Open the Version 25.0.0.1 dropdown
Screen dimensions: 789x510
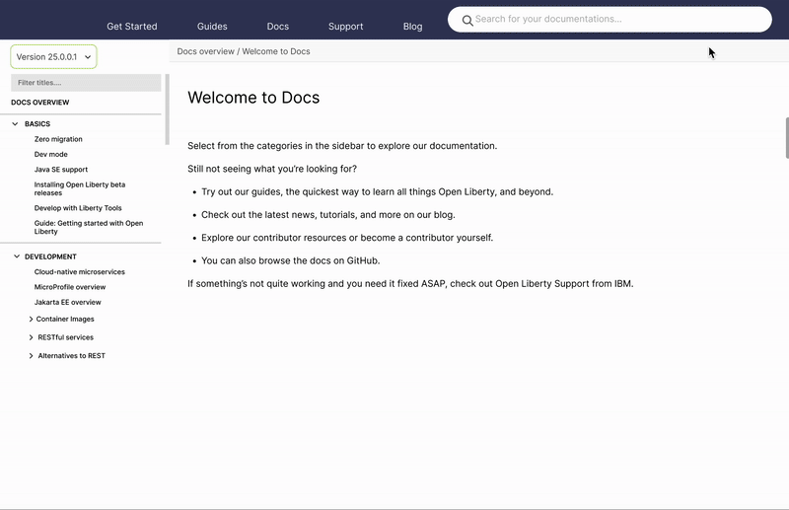coord(53,57)
